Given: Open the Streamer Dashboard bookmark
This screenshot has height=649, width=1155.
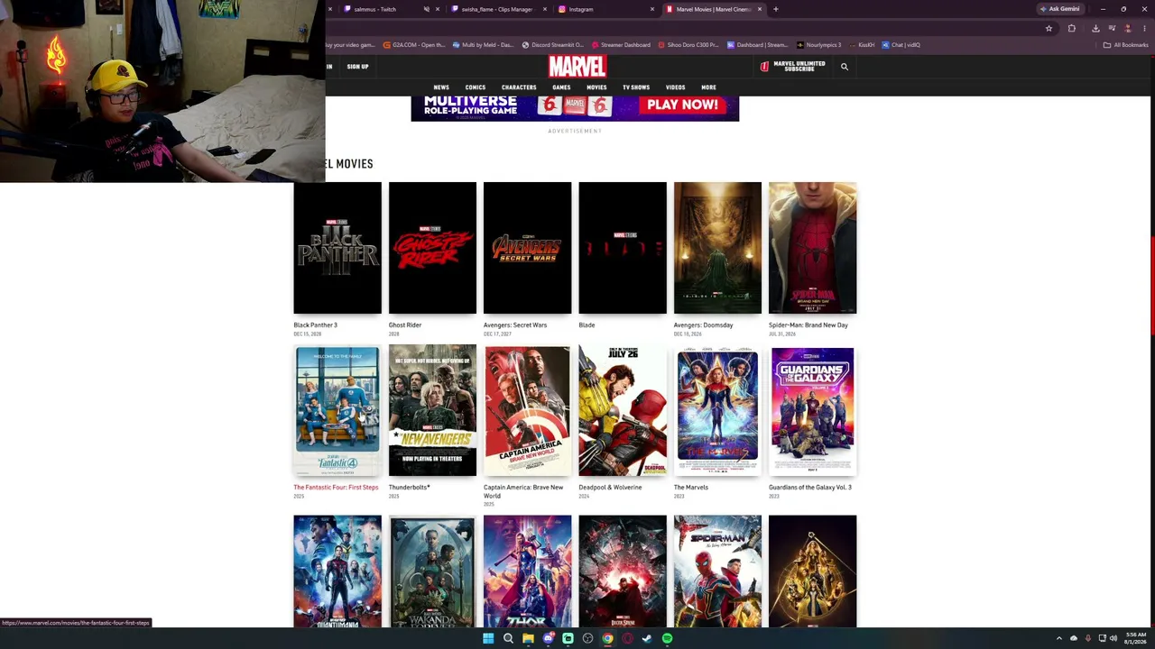Looking at the screenshot, I should [621, 45].
